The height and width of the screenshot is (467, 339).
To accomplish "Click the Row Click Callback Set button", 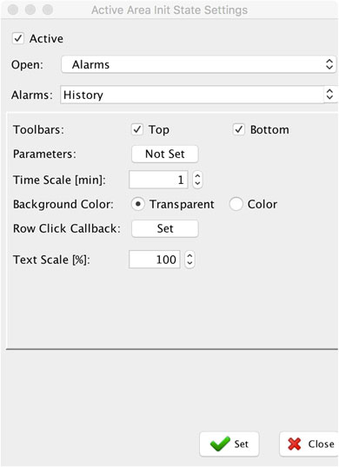I will coord(165,228).
